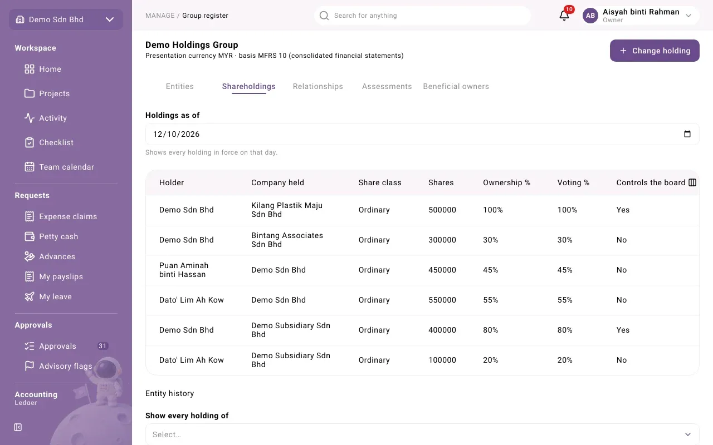Open the date picker calendar icon
Screen dimensions: 713x445
[x=687, y=134]
